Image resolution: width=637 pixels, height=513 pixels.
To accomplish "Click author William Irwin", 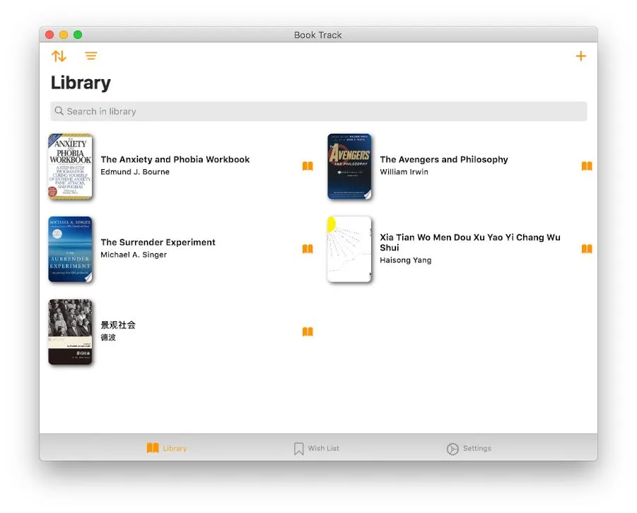I will pyautogui.click(x=404, y=172).
